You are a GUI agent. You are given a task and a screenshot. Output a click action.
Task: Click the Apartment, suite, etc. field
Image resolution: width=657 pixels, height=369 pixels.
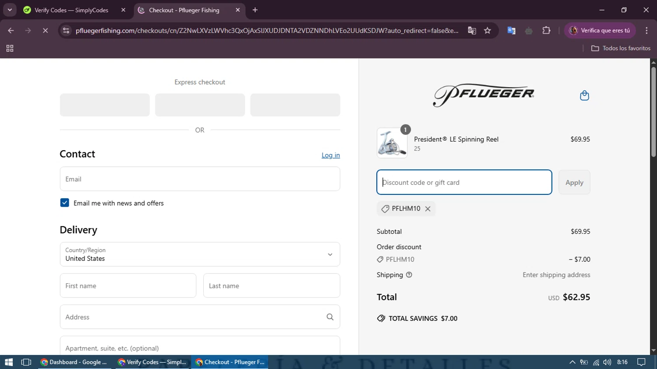(200, 346)
